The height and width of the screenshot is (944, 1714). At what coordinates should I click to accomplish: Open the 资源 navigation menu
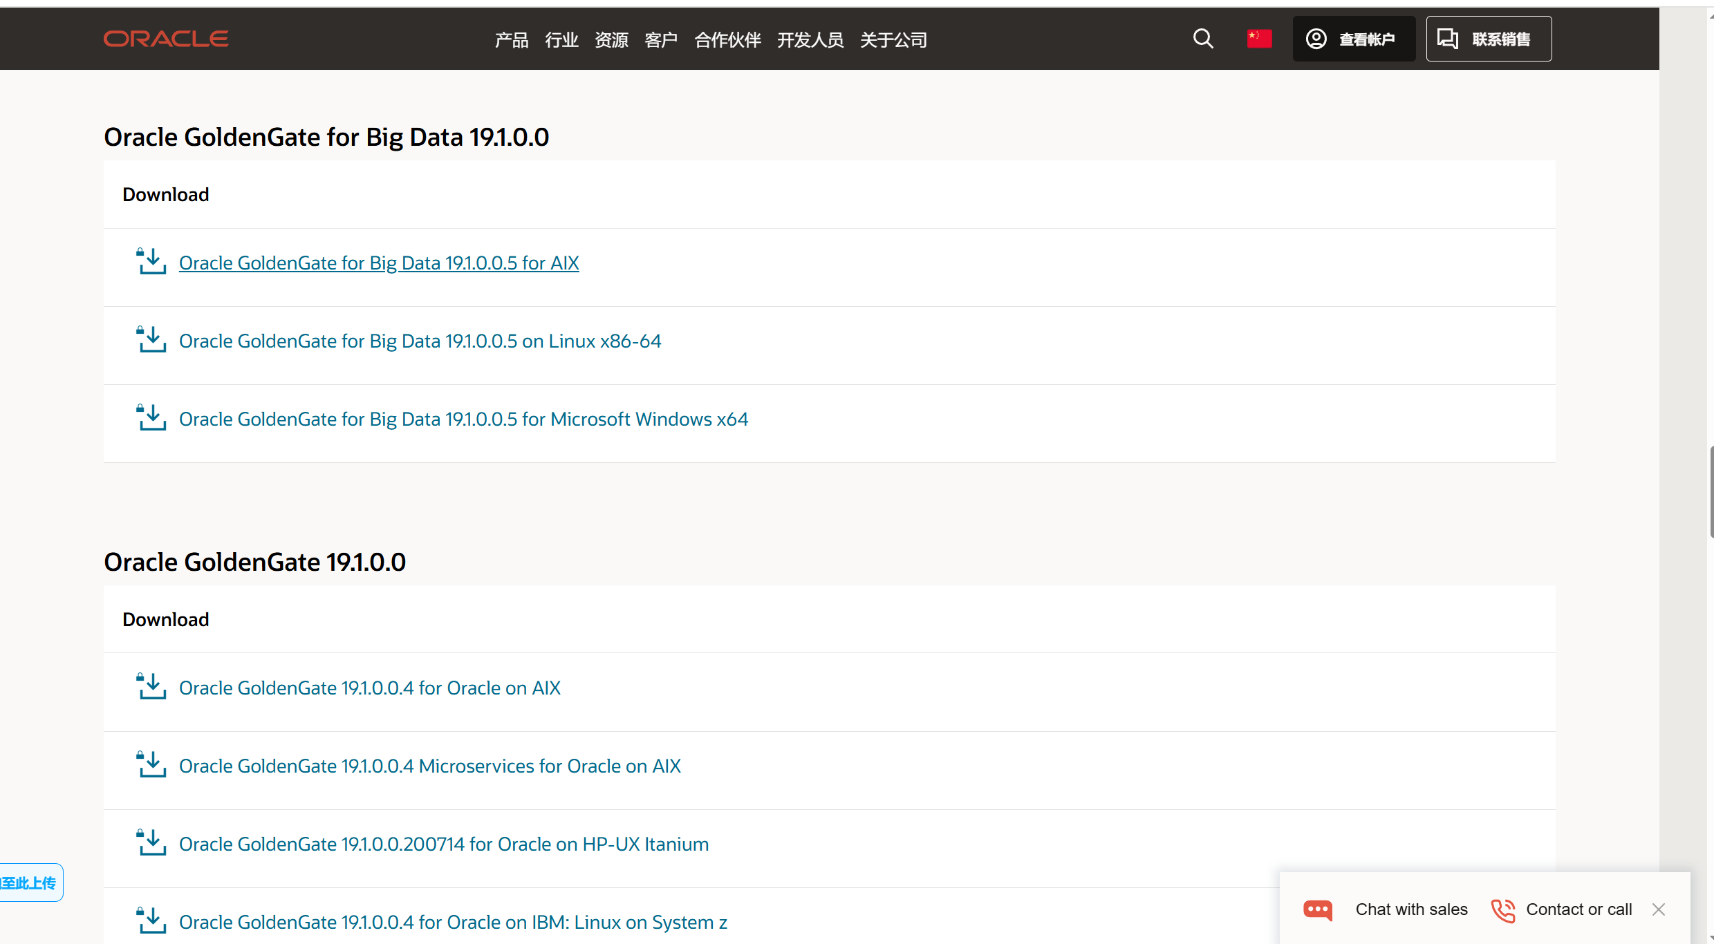click(x=611, y=40)
